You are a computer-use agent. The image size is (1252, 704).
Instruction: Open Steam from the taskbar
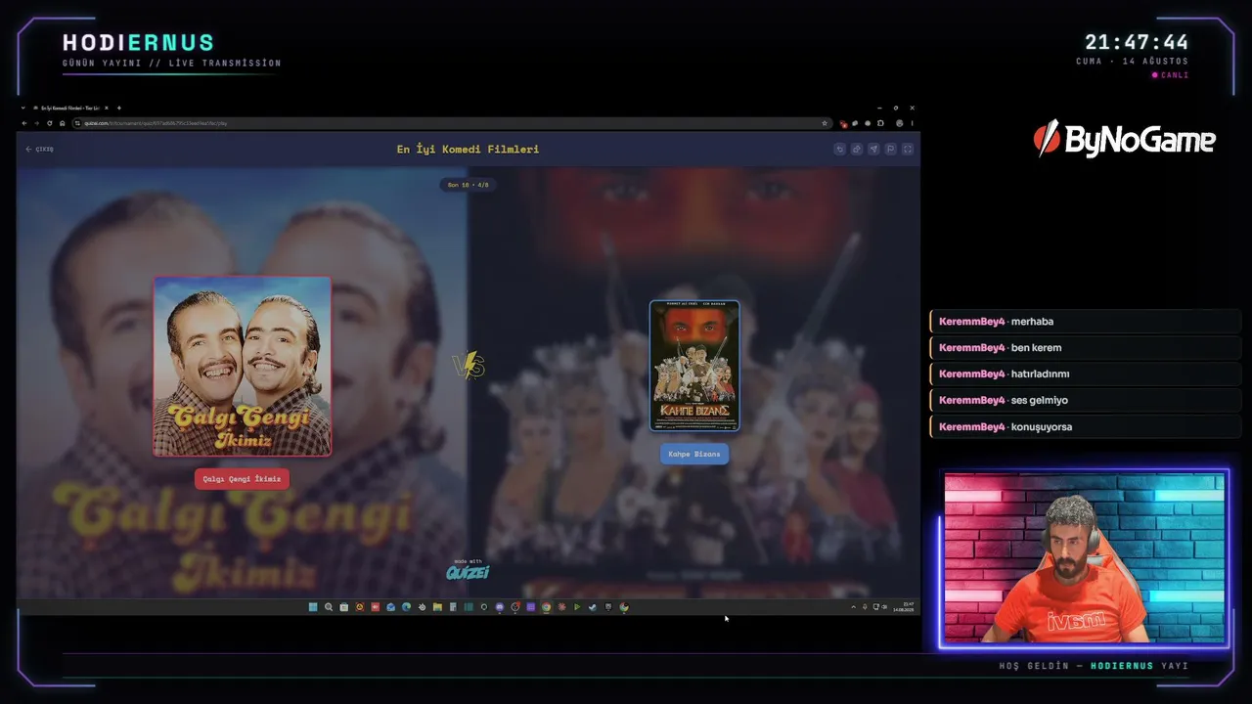pyautogui.click(x=593, y=607)
